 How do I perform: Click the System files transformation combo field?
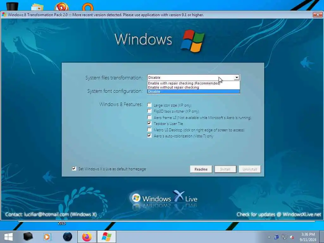click(194, 78)
